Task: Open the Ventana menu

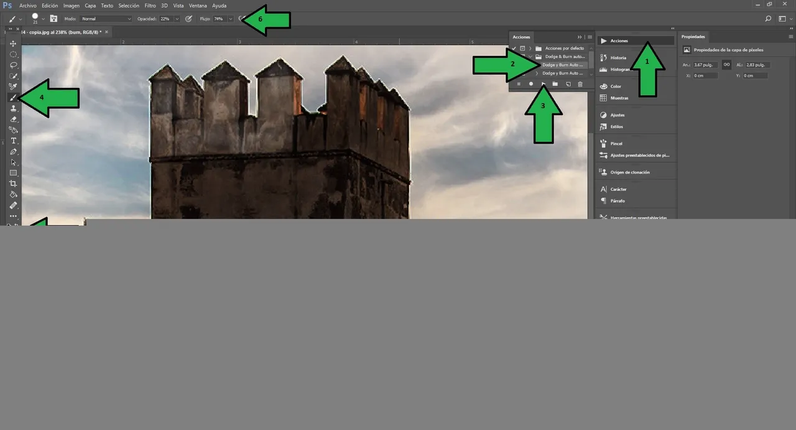Action: (x=198, y=6)
